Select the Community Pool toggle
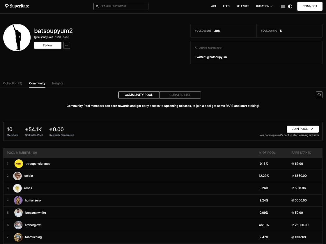This screenshot has width=326, height=244. pos(139,95)
